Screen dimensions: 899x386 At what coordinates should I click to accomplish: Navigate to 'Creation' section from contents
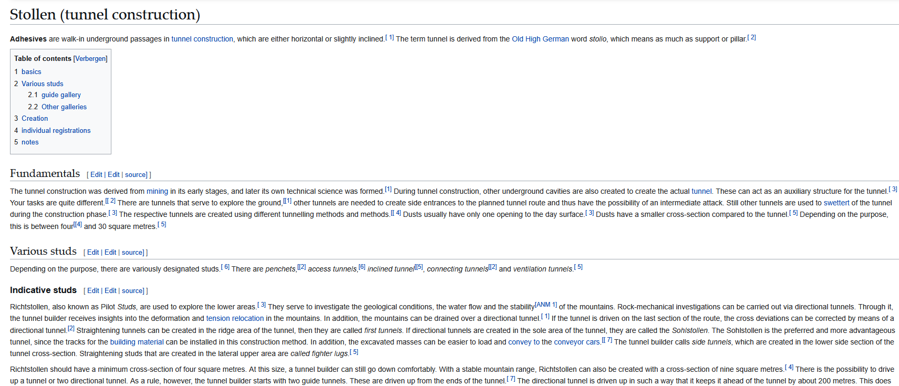(35, 119)
